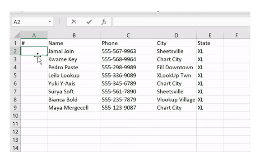Select the 'XLookUp Twn' city cell
Image resolution: width=260 pixels, height=163 pixels.
pyautogui.click(x=176, y=75)
